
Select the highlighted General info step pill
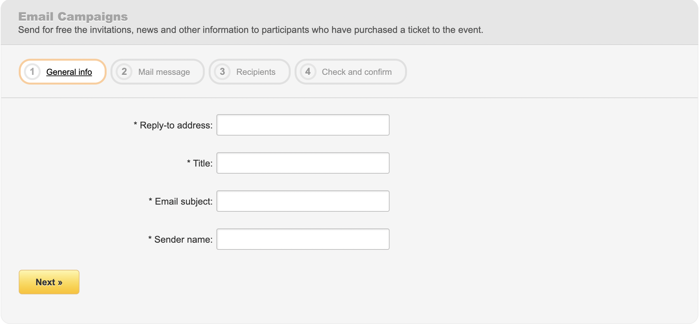[x=62, y=72]
